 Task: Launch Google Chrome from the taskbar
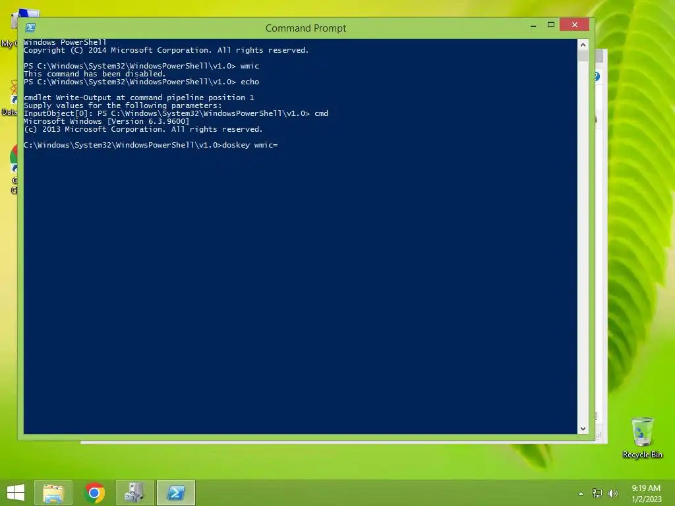pos(94,493)
